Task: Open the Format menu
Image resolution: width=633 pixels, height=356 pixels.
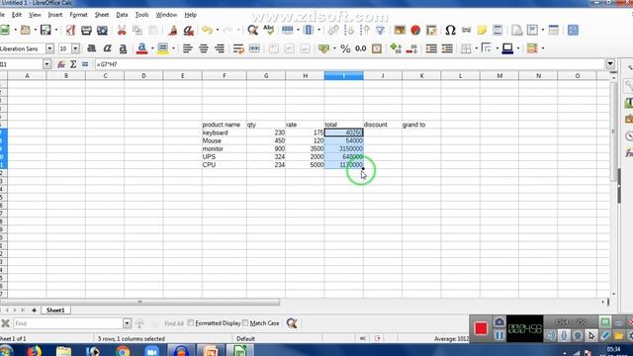Action: pyautogui.click(x=78, y=15)
